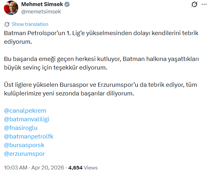This screenshot has height=172, width=211.
Task: Go to the @bursasporsk mention
Action: click(24, 145)
